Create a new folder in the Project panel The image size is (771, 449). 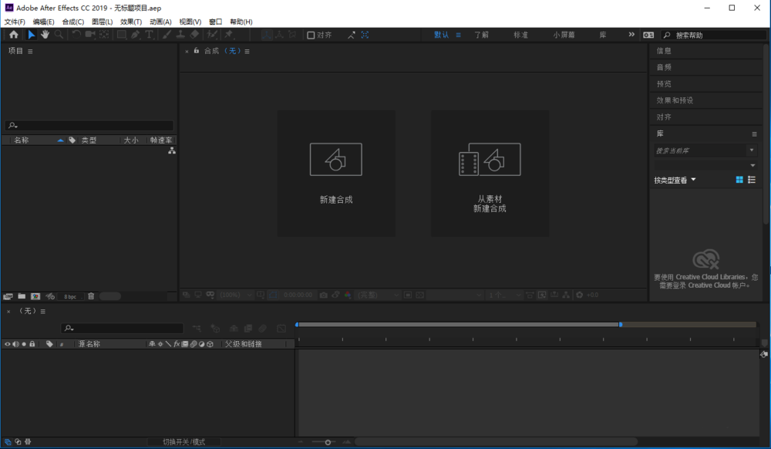(x=22, y=296)
